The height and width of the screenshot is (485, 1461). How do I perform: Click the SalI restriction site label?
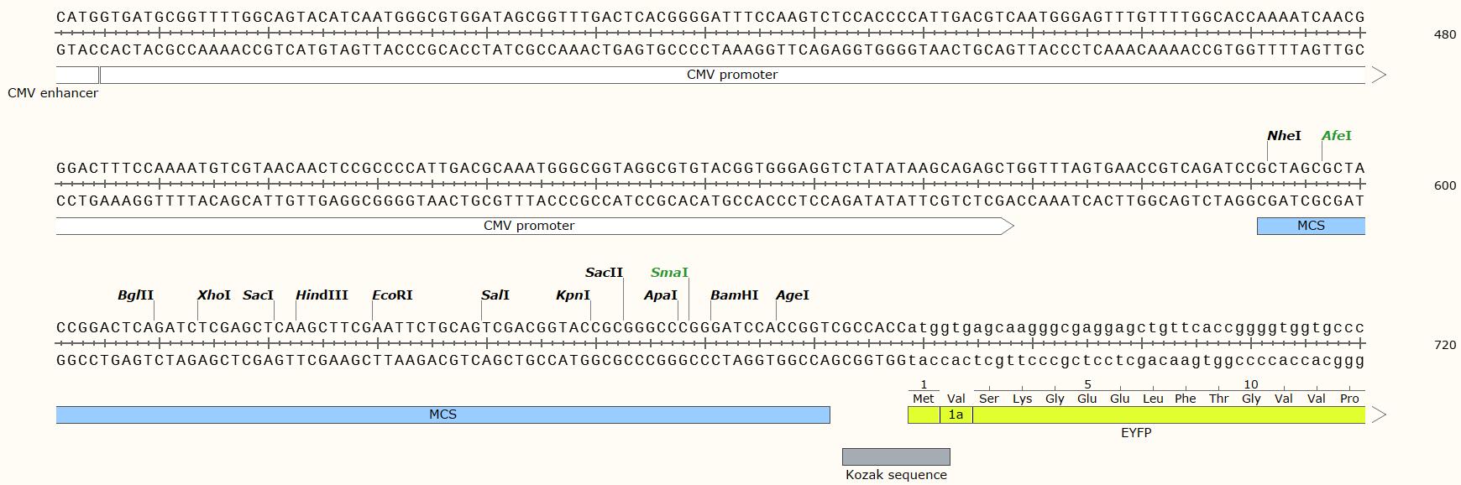pos(495,295)
